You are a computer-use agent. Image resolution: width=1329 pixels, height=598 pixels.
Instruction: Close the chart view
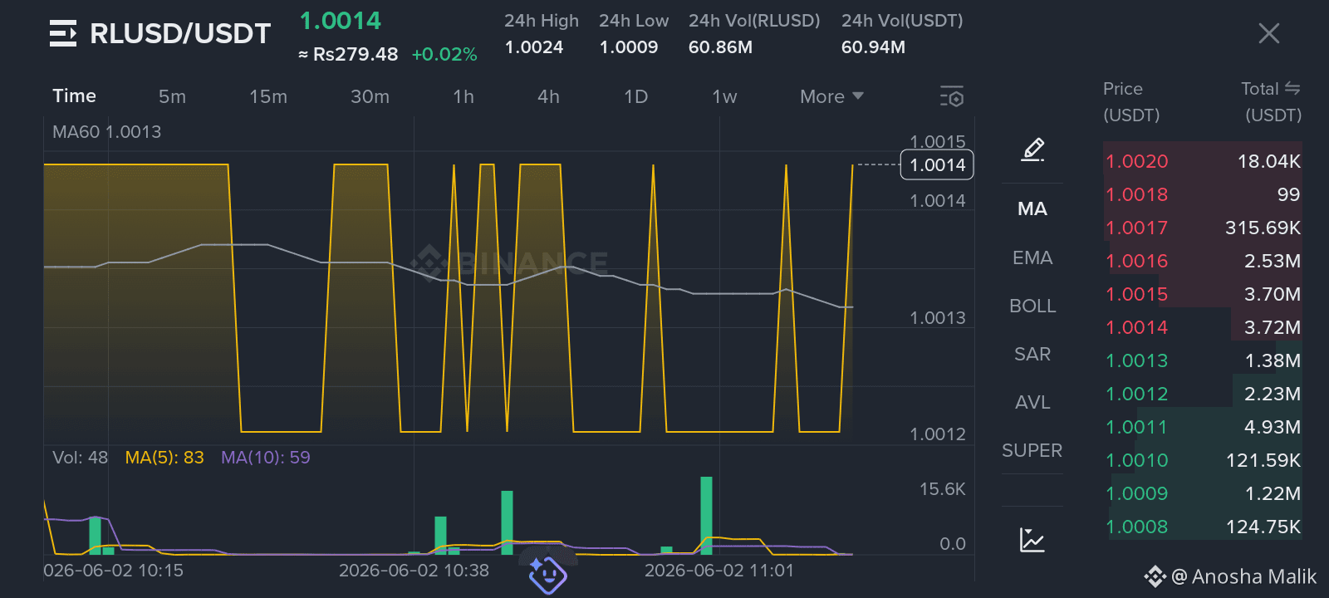tap(1269, 33)
